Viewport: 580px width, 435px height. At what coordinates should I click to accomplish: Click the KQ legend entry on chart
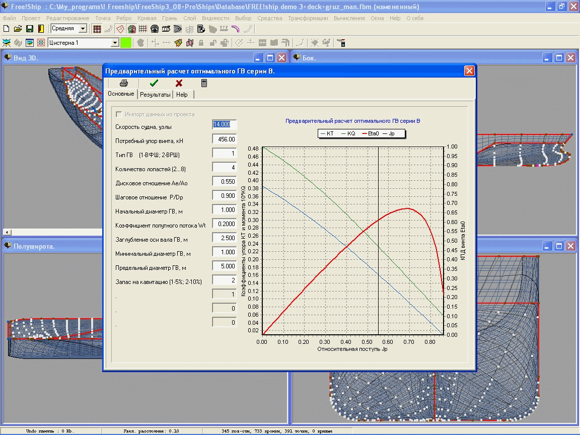pyautogui.click(x=348, y=133)
